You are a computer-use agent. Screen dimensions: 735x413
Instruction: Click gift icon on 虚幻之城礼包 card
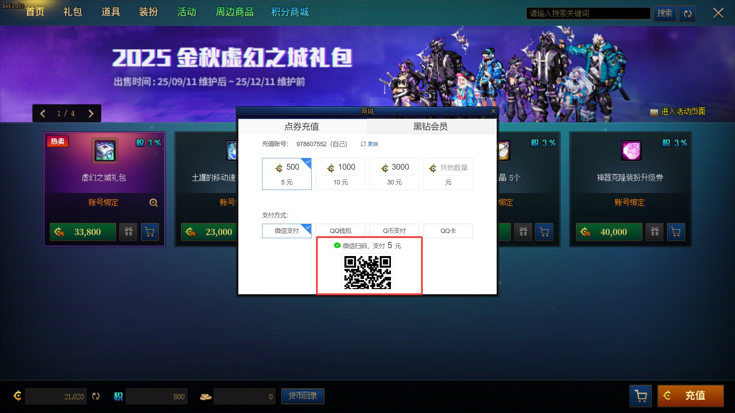[x=128, y=232]
